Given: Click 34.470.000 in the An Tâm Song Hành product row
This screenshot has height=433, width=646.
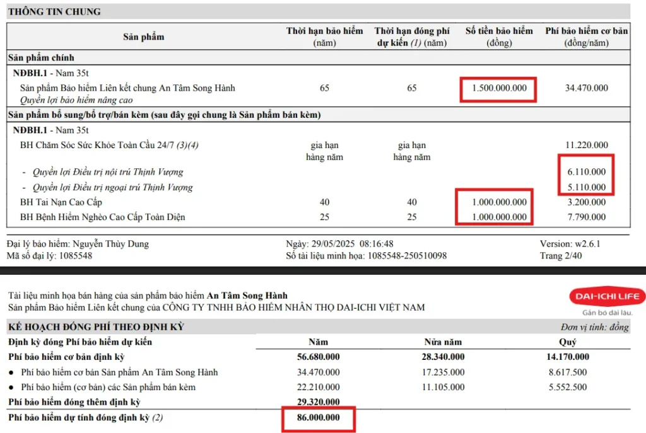Looking at the screenshot, I should pyautogui.click(x=586, y=88).
